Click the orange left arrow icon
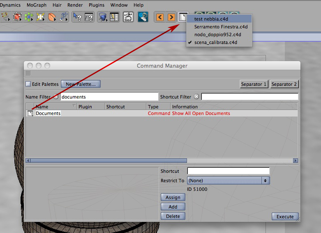The height and width of the screenshot is (233, 321). click(x=160, y=17)
